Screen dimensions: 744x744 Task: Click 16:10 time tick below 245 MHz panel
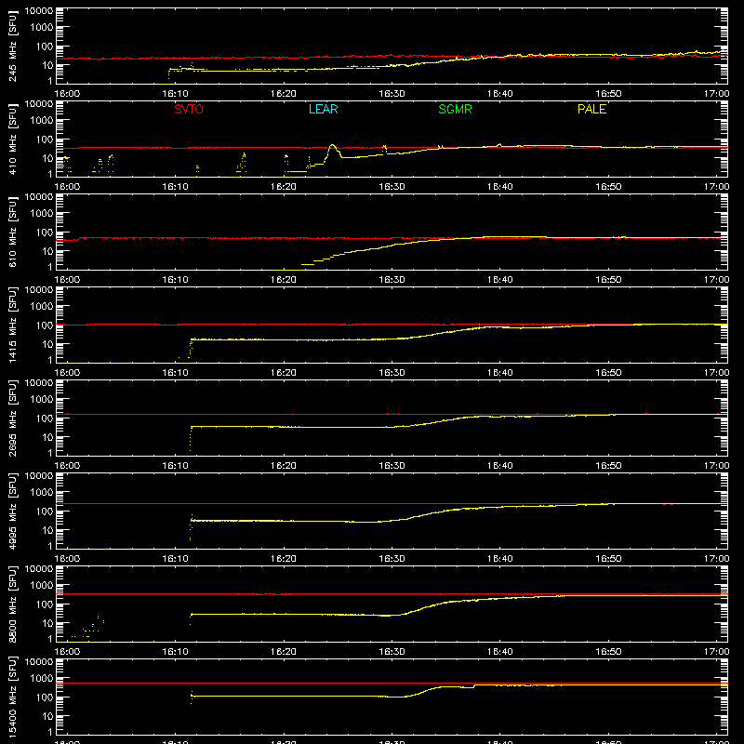pos(176,94)
